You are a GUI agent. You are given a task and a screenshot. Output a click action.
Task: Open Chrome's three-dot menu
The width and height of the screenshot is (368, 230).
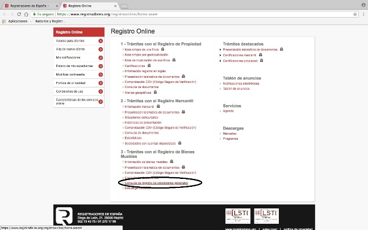(x=363, y=13)
